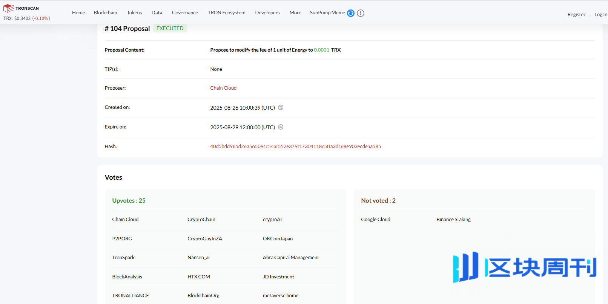Select upvoter TRONALLIANCE
The width and height of the screenshot is (608, 304).
(x=131, y=296)
